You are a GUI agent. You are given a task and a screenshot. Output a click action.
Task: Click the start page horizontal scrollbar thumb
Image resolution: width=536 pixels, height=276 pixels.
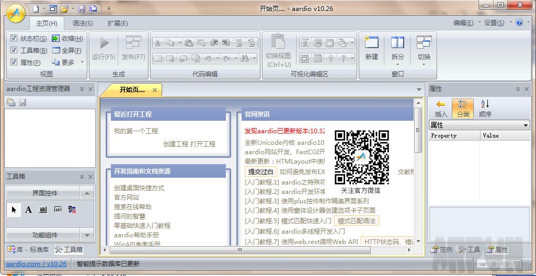(x=240, y=250)
